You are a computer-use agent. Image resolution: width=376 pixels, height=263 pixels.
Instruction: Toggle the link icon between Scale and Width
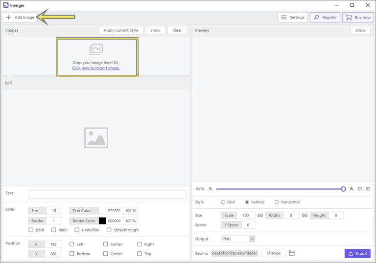point(260,215)
